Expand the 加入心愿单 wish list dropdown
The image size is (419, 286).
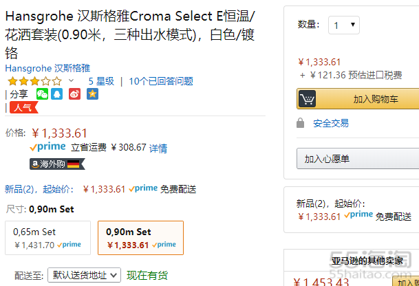(x=358, y=159)
